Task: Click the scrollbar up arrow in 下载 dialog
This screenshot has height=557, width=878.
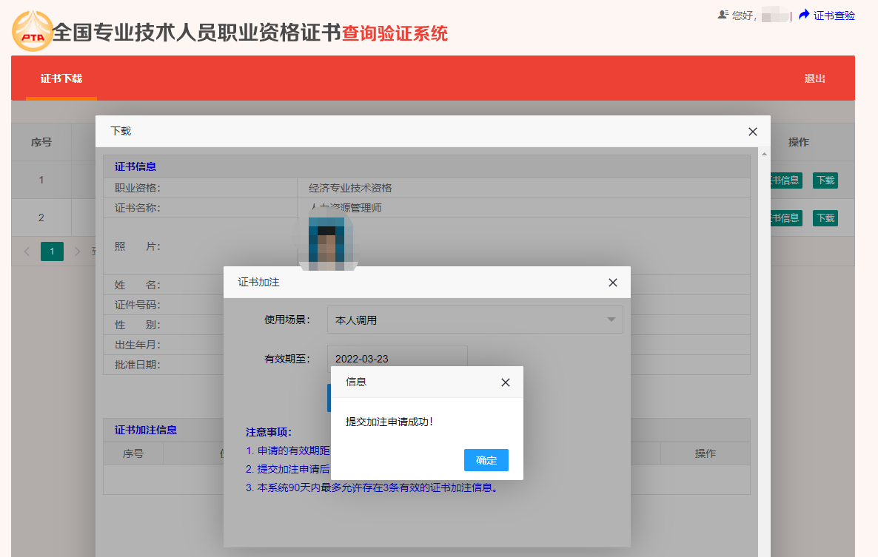Action: point(764,154)
